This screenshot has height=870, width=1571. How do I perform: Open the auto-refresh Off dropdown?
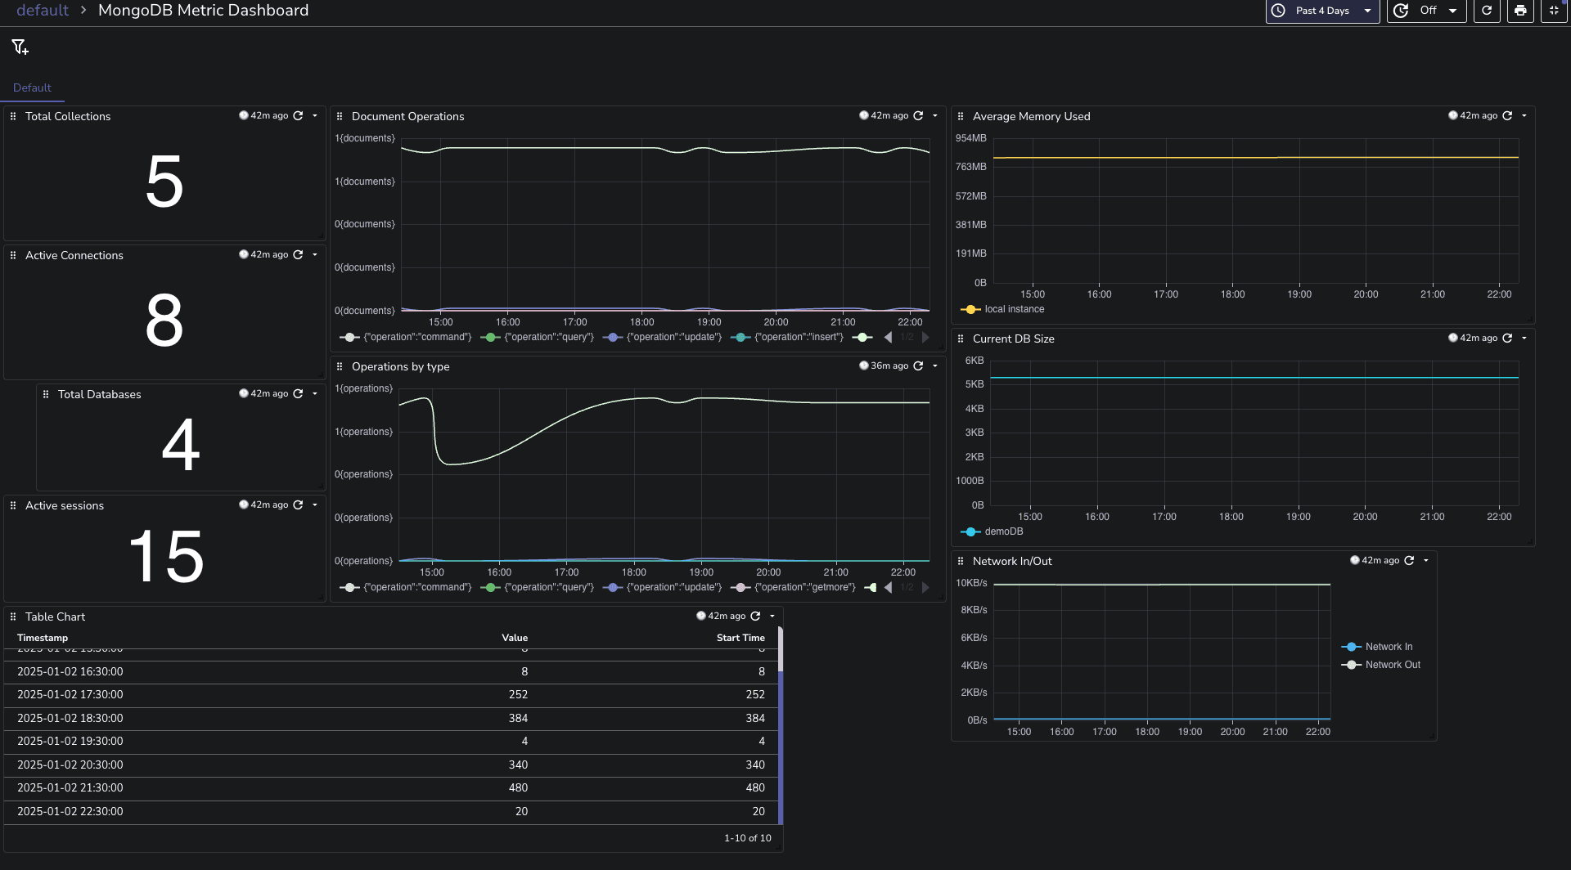[x=1428, y=11]
